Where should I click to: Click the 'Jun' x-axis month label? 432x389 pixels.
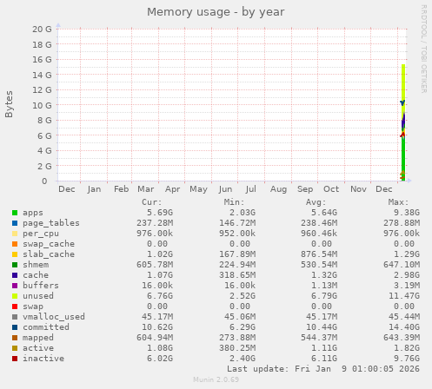click(x=225, y=189)
